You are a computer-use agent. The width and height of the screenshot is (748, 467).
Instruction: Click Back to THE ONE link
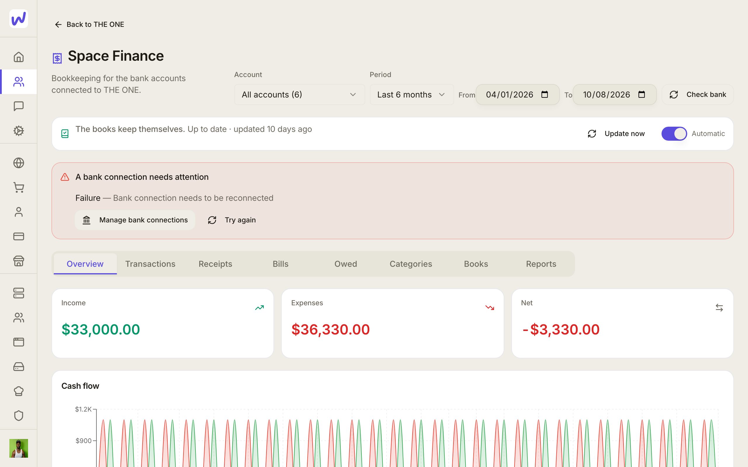[89, 25]
